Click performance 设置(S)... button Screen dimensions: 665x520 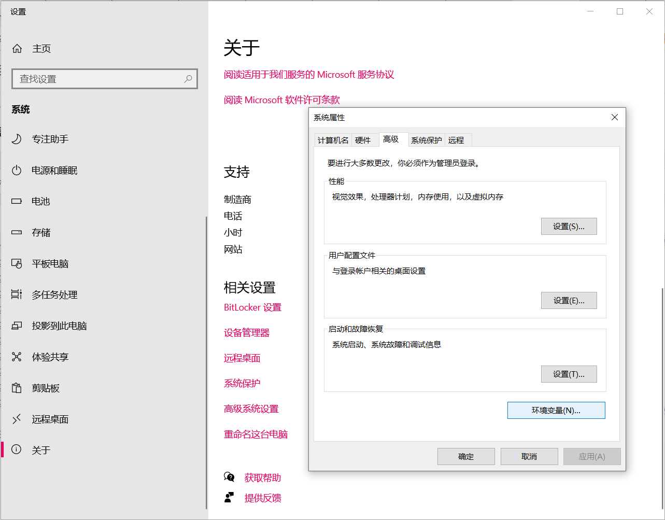pos(569,227)
